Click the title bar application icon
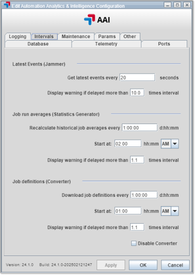Viewport: 195px width, 275px height. click(7, 5)
